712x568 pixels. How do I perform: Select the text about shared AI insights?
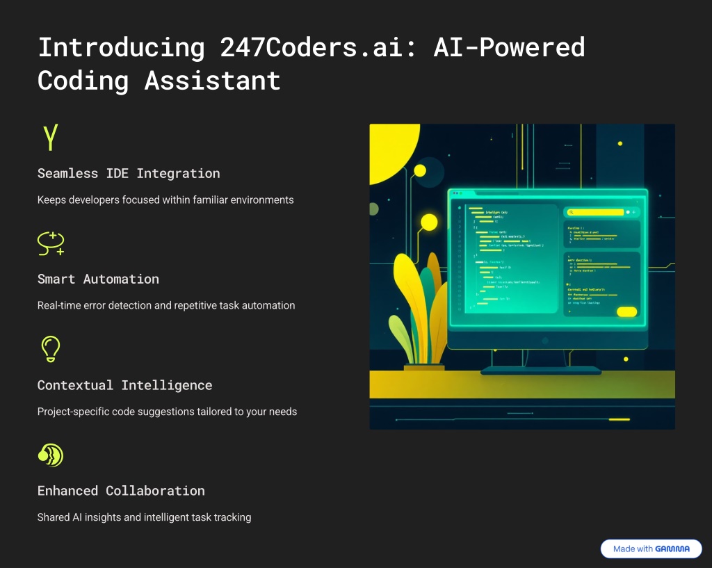[144, 517]
